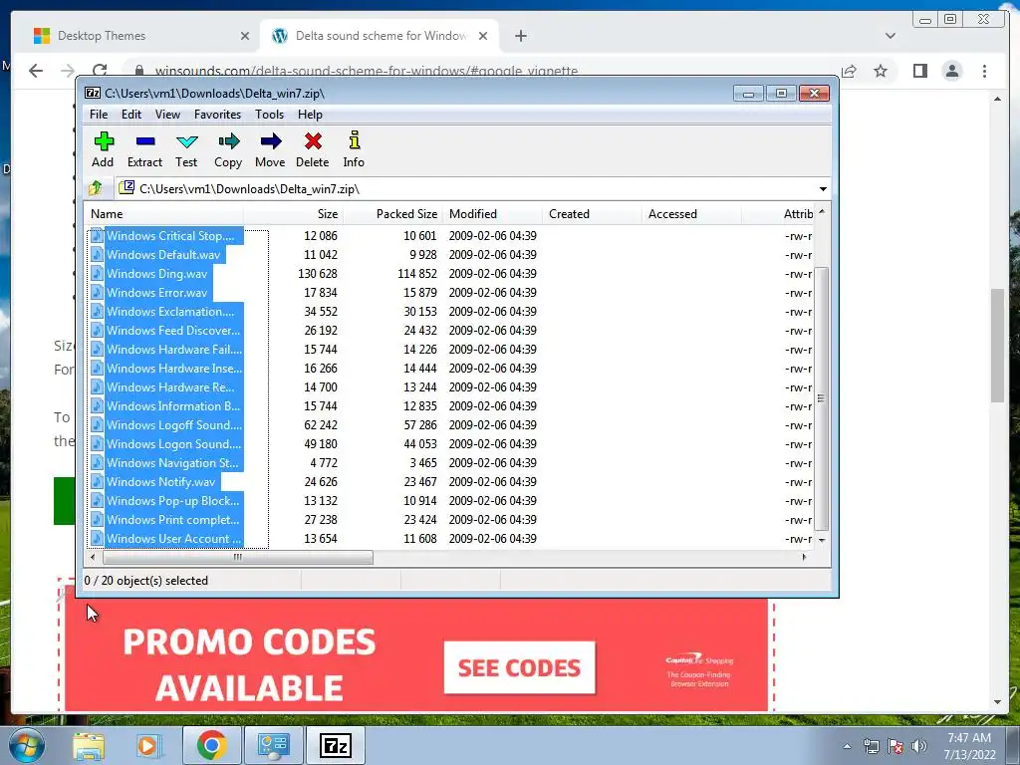The width and height of the screenshot is (1020, 765).
Task: Click the audio icon of Windows Ding.wav
Action: coord(97,273)
